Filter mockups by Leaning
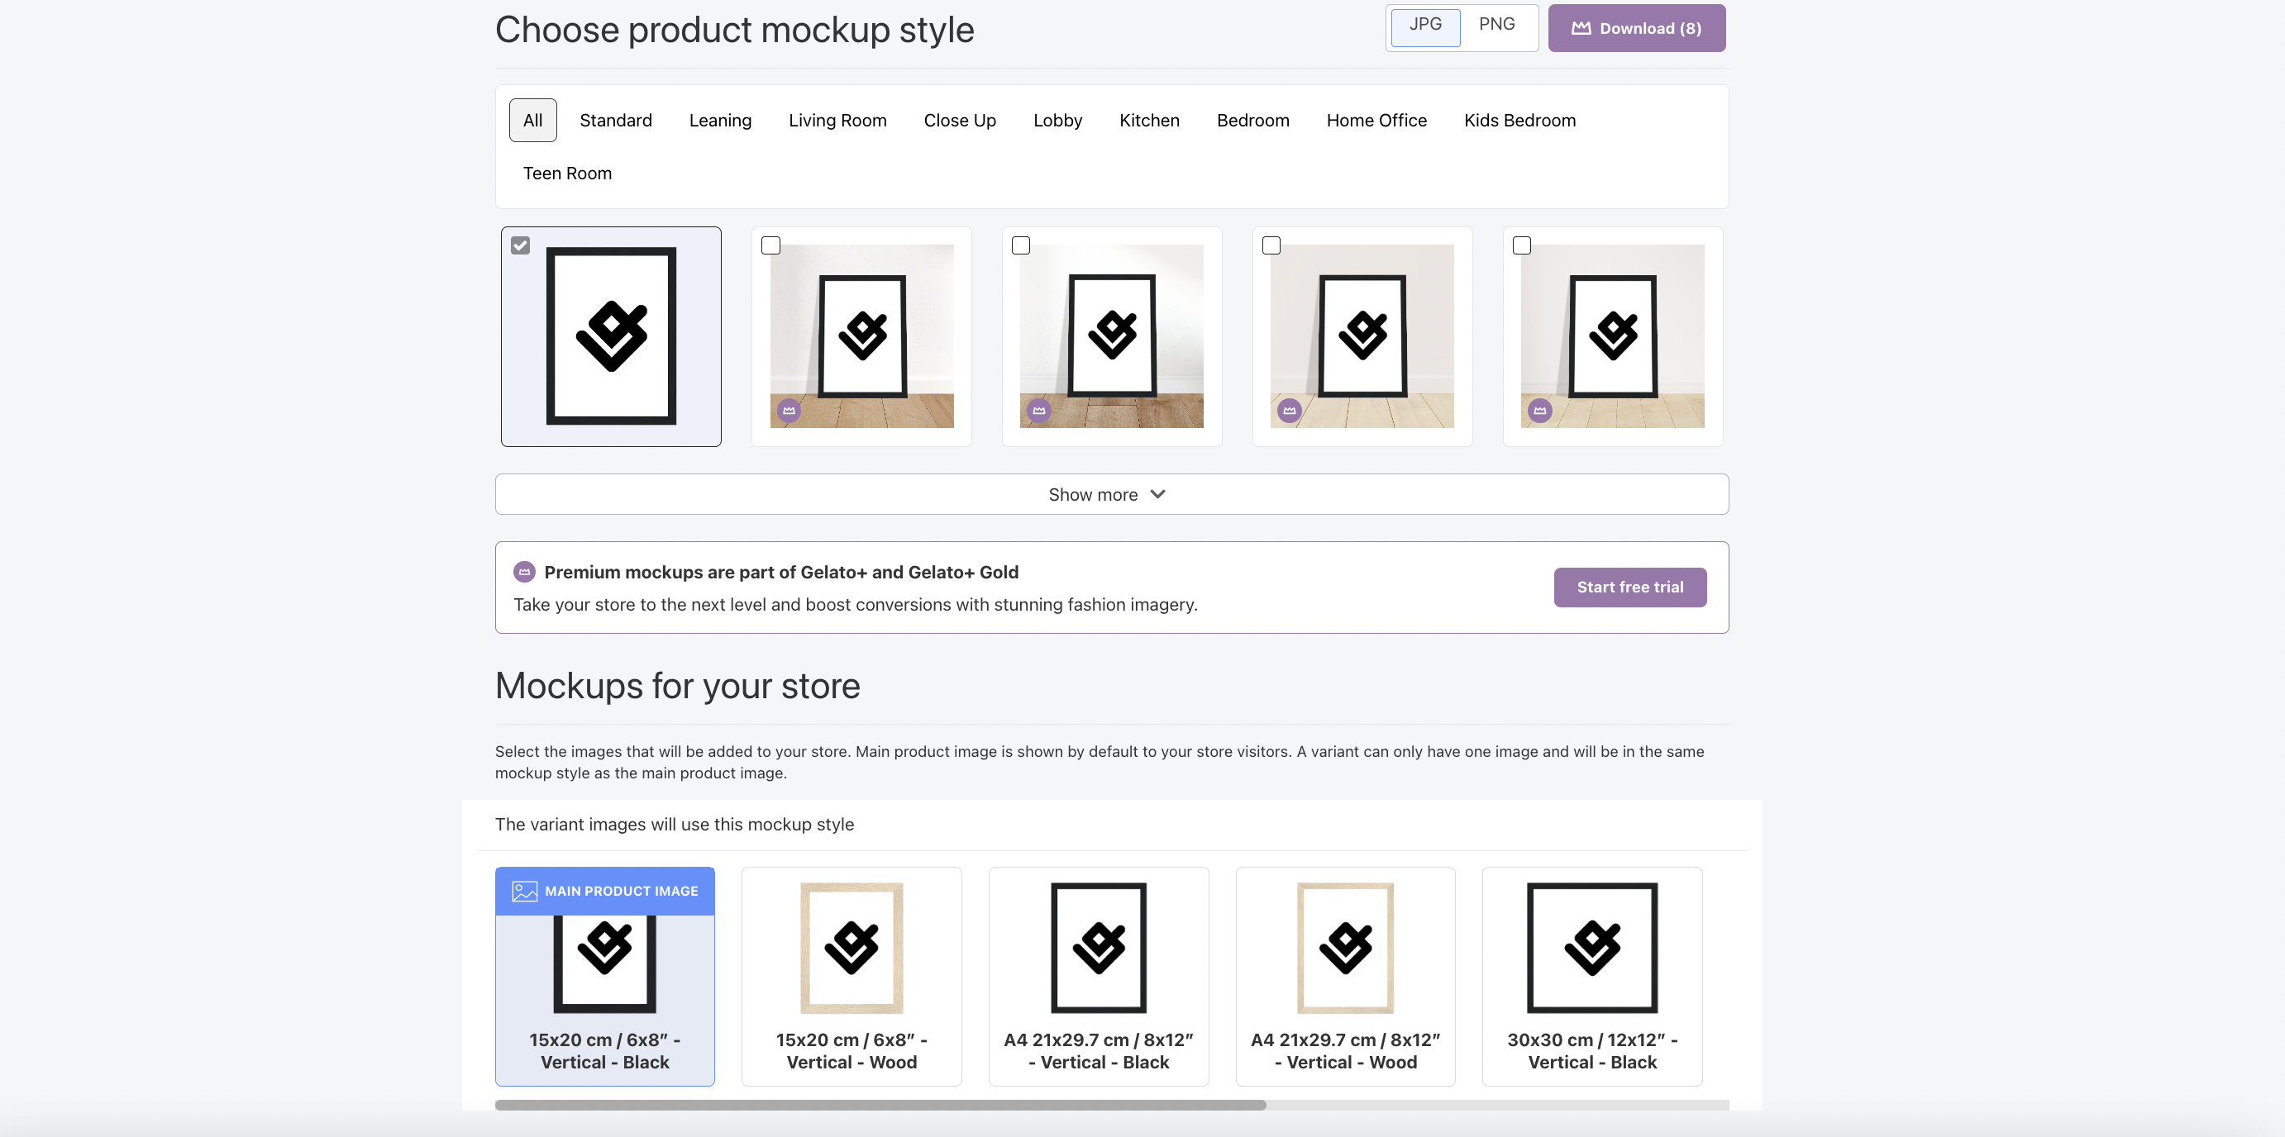 pyautogui.click(x=720, y=121)
